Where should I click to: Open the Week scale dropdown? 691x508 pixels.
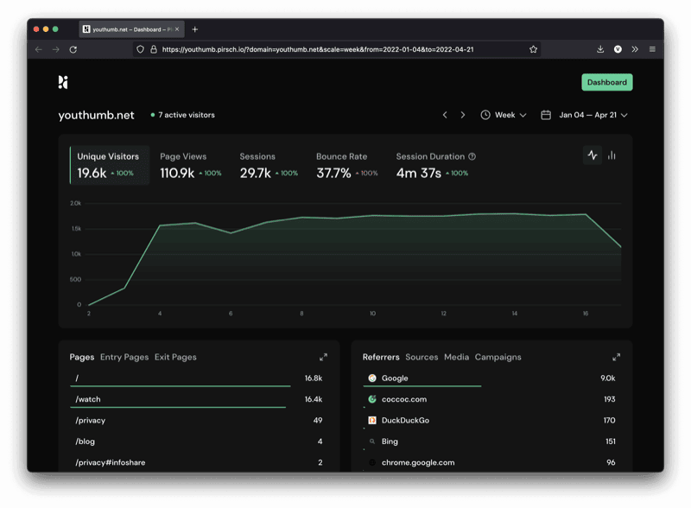coord(504,114)
